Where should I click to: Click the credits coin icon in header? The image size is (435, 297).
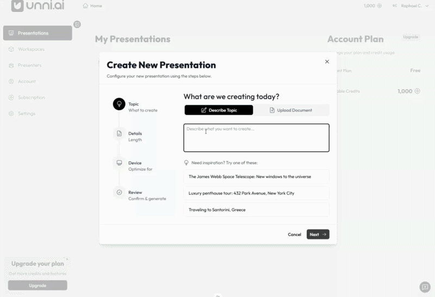[380, 6]
